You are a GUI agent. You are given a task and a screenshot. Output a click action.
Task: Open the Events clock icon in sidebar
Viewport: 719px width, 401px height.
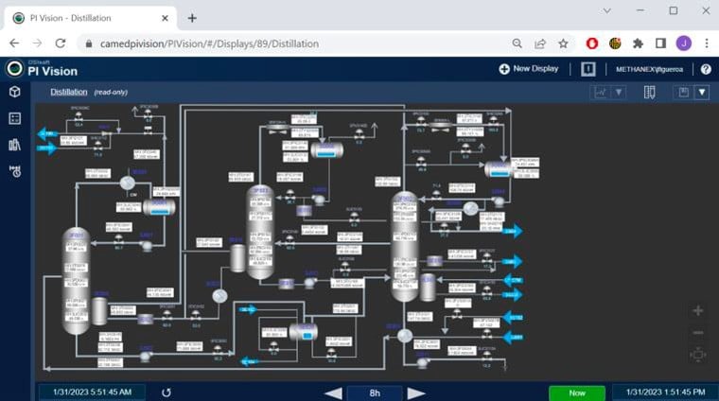pos(14,171)
